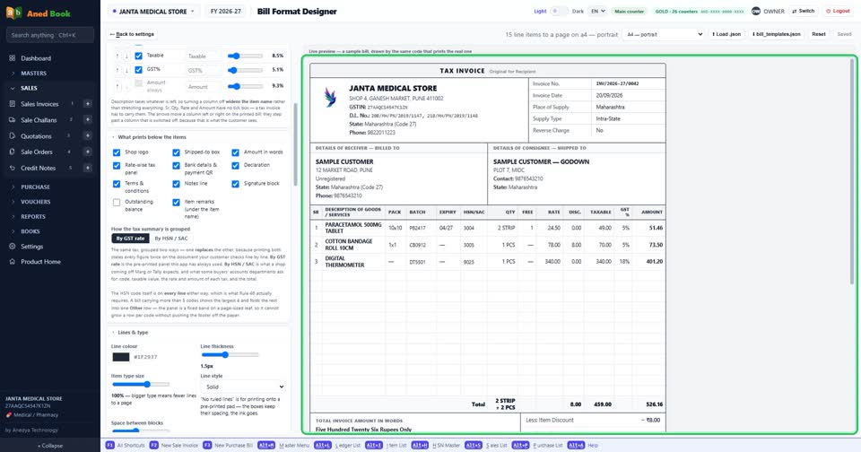Viewport: 861px width, 452px height.
Task: Expand MASTERS section in sidebar
Action: tap(33, 73)
